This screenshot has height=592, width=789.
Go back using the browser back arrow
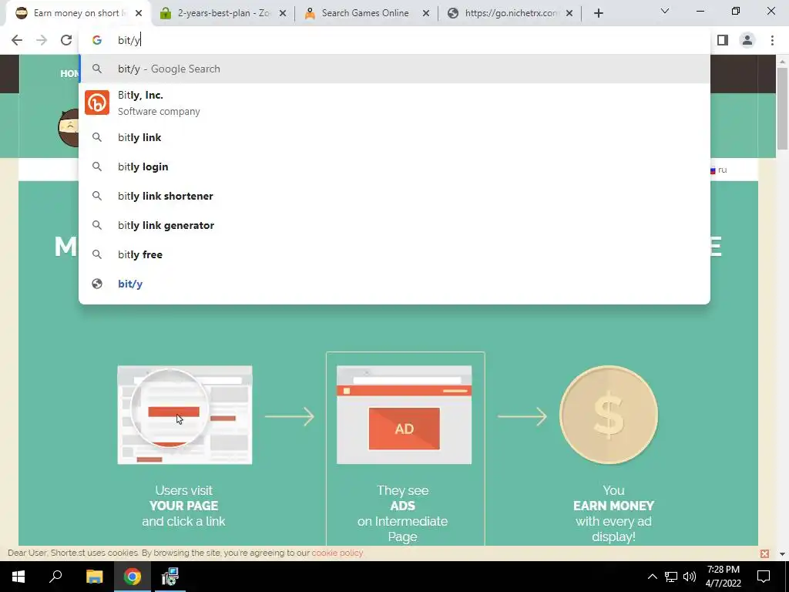pyautogui.click(x=17, y=40)
